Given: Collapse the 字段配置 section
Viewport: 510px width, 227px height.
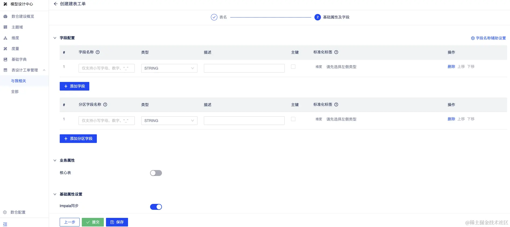Looking at the screenshot, I should [55, 38].
